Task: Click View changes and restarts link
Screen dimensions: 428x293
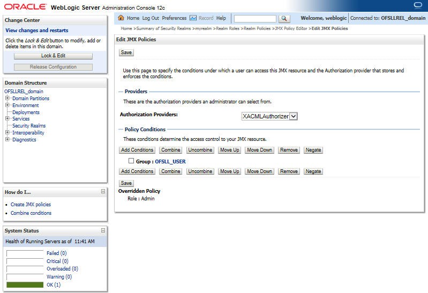Action: [x=37, y=31]
